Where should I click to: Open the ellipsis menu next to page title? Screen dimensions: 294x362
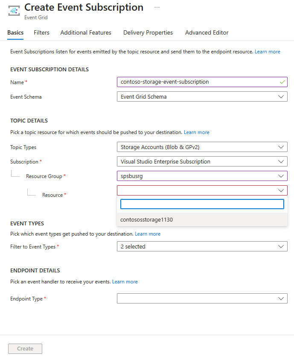(157, 7)
